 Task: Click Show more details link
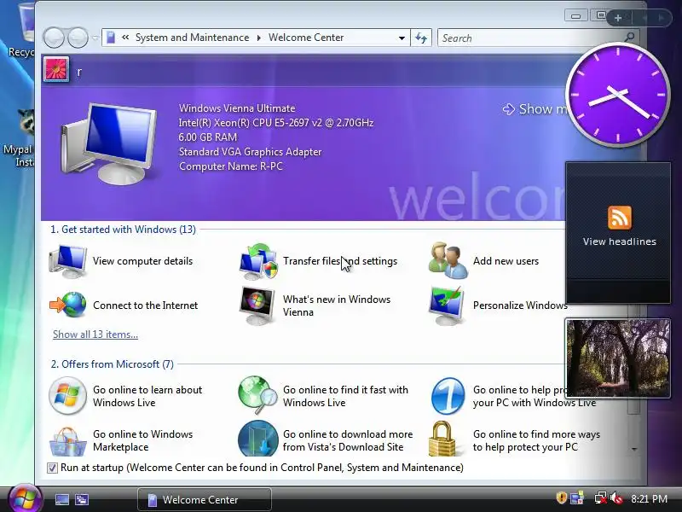[x=535, y=109]
